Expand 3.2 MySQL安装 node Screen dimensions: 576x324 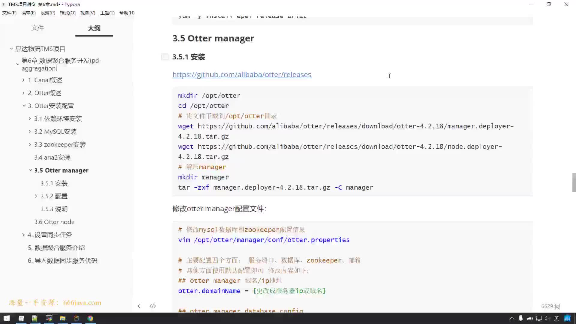[29, 131]
